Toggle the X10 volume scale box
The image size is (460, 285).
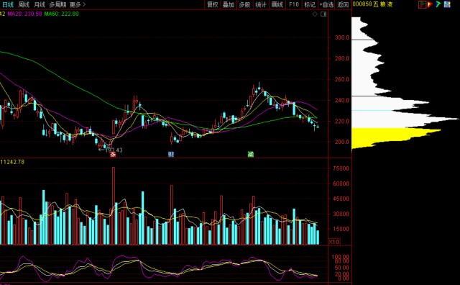pyautogui.click(x=333, y=242)
